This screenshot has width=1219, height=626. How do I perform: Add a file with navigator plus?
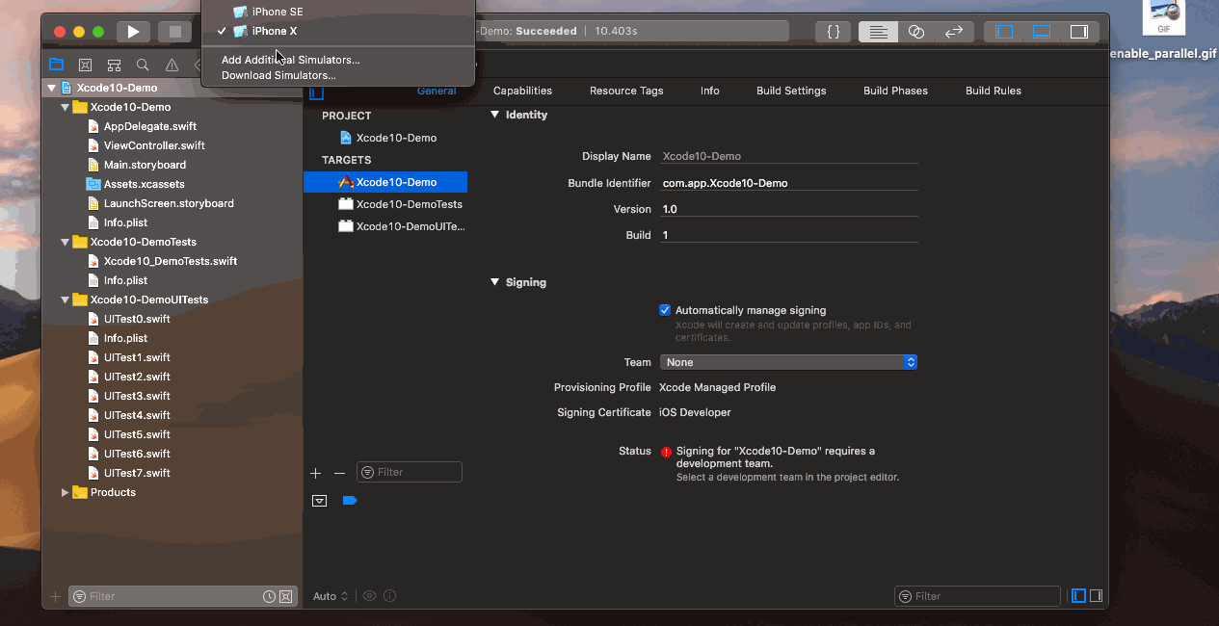(55, 596)
